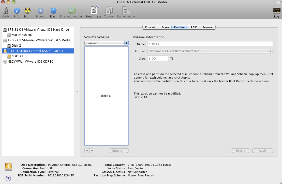Click the Disk 2 volume icon

pos(9,46)
